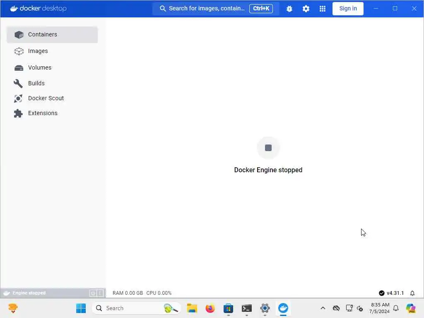Click the v4.31.1 version label
The width and height of the screenshot is (424, 318).
pyautogui.click(x=395, y=293)
